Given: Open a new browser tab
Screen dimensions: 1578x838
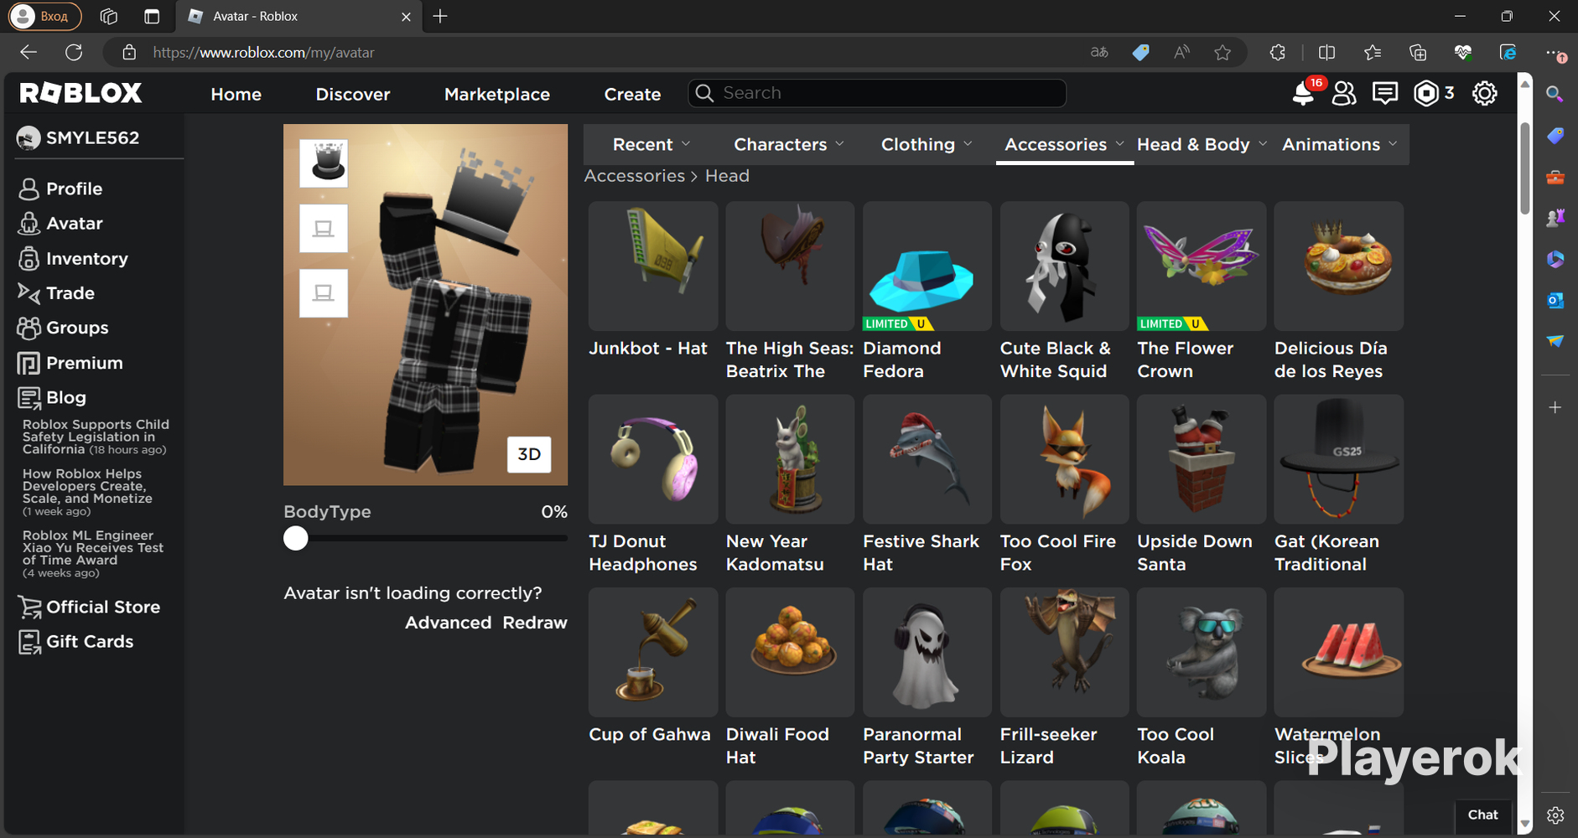Looking at the screenshot, I should tap(440, 16).
